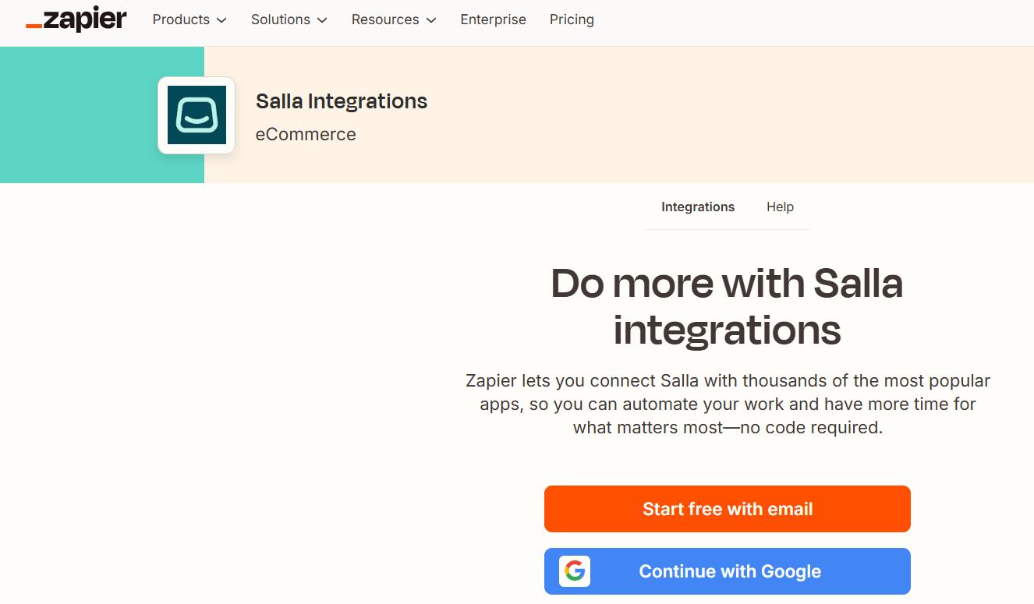1034x604 pixels.
Task: Click Start free with email button
Action: click(x=728, y=509)
